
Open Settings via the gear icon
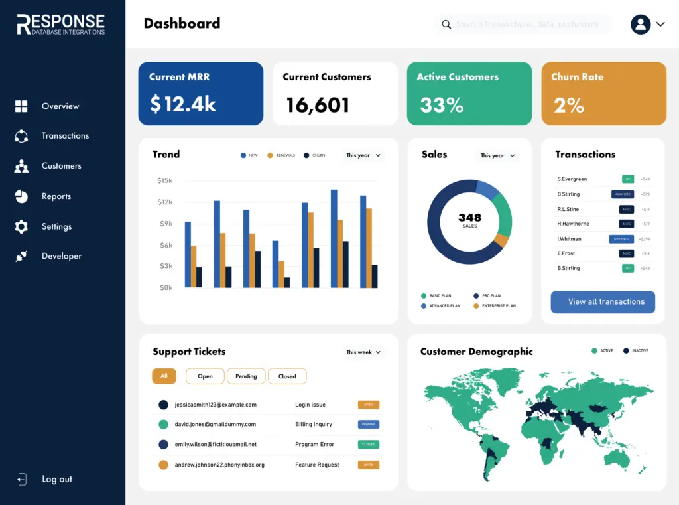tap(21, 226)
